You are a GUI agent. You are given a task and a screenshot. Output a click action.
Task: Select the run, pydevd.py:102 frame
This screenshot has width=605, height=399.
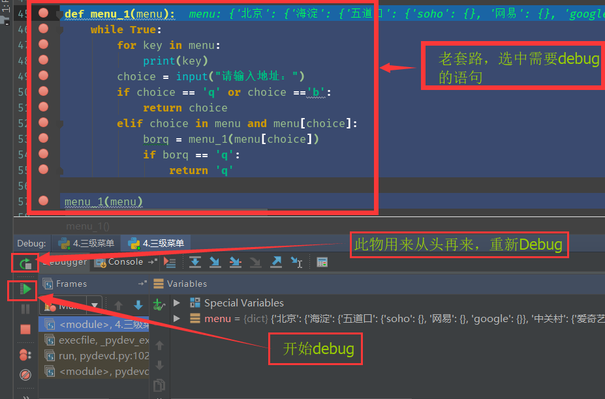point(94,356)
